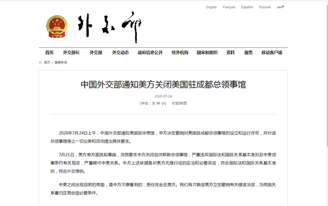Open the 外交动态 navigation item
This screenshot has height=206, width=328.
(x=120, y=52)
